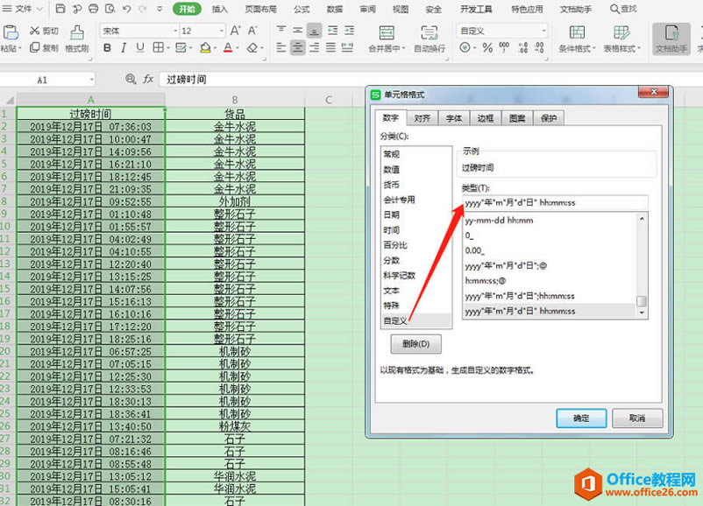Screen dimensions: 703x506
Task: Switch to the 页面布局 ribbon tab
Action: pos(260,9)
